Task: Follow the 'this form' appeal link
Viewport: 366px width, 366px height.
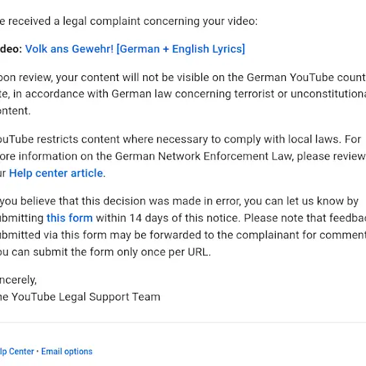Action: pos(69,218)
